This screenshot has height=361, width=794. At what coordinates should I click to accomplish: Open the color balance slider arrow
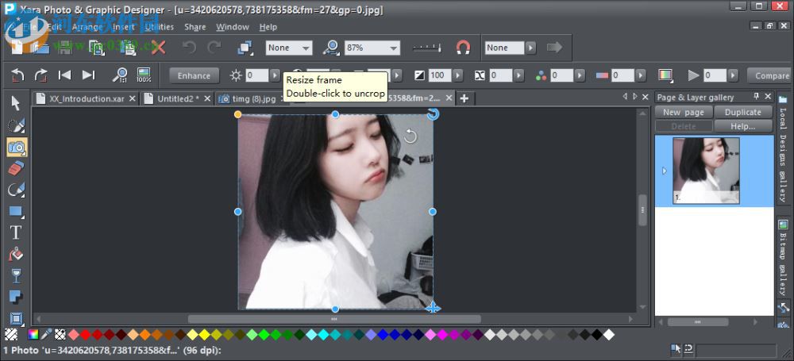[580, 75]
